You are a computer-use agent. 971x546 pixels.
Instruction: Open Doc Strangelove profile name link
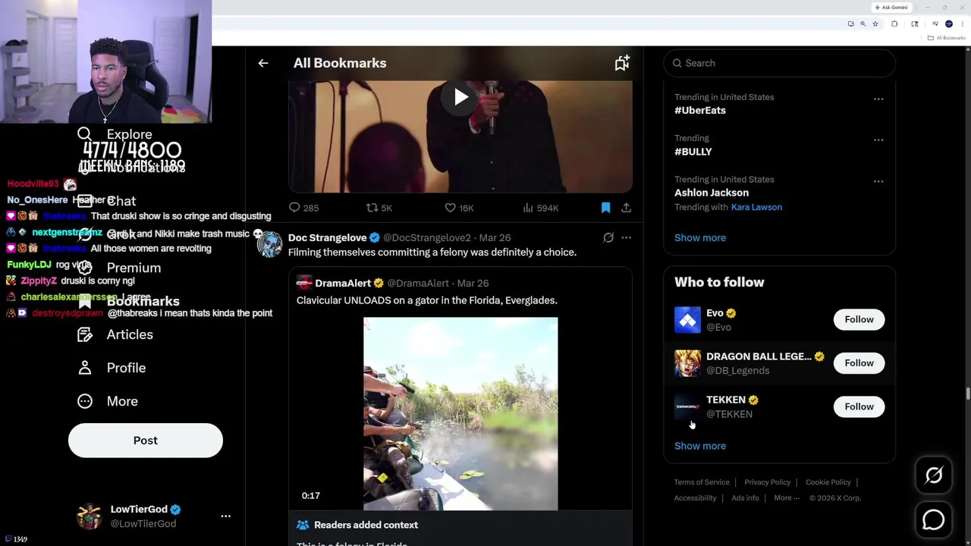coord(327,237)
